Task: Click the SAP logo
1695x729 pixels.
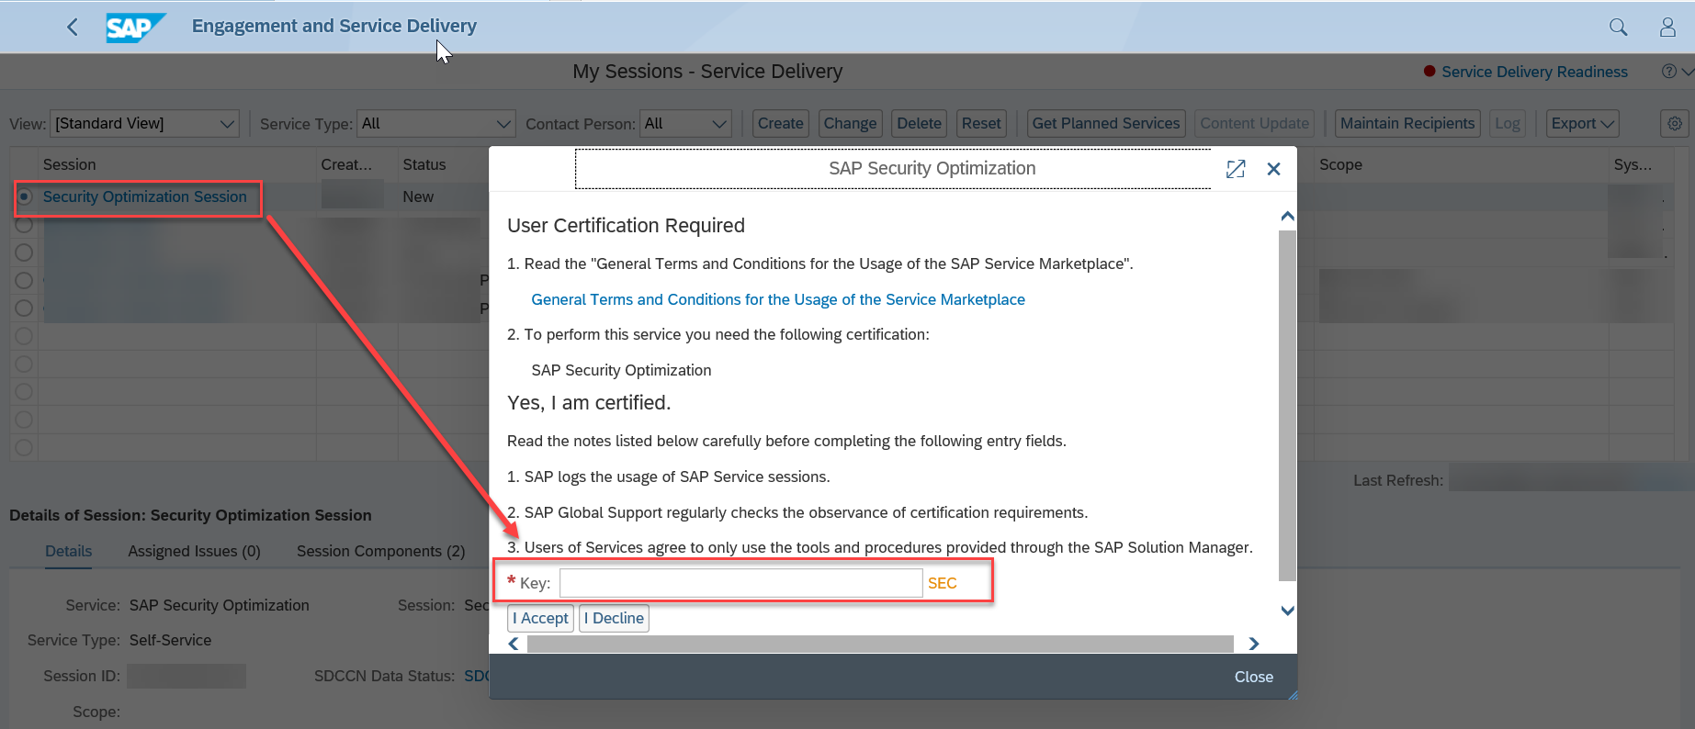Action: pos(135,28)
